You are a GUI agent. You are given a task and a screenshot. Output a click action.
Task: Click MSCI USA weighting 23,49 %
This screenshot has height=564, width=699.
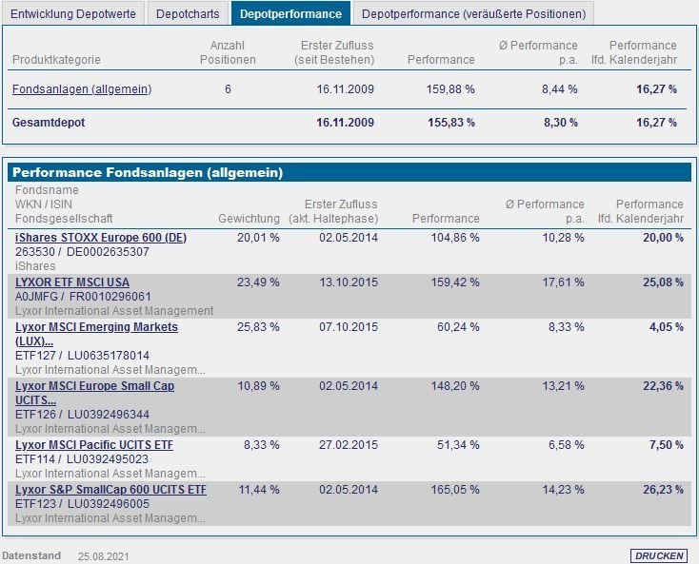258,282
